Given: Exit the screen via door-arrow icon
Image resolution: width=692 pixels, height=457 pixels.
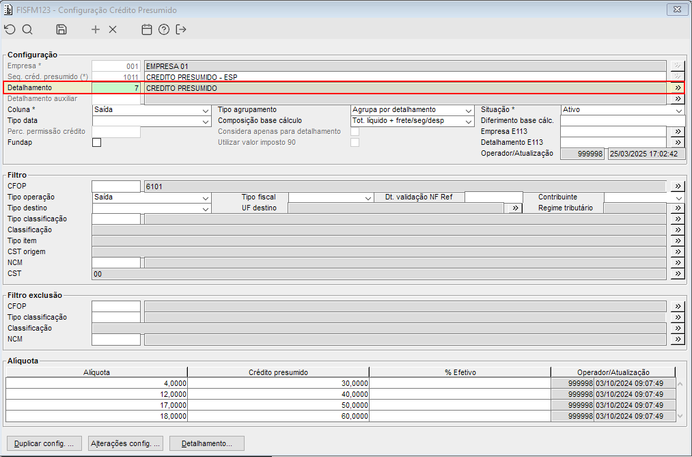Looking at the screenshot, I should click(181, 29).
